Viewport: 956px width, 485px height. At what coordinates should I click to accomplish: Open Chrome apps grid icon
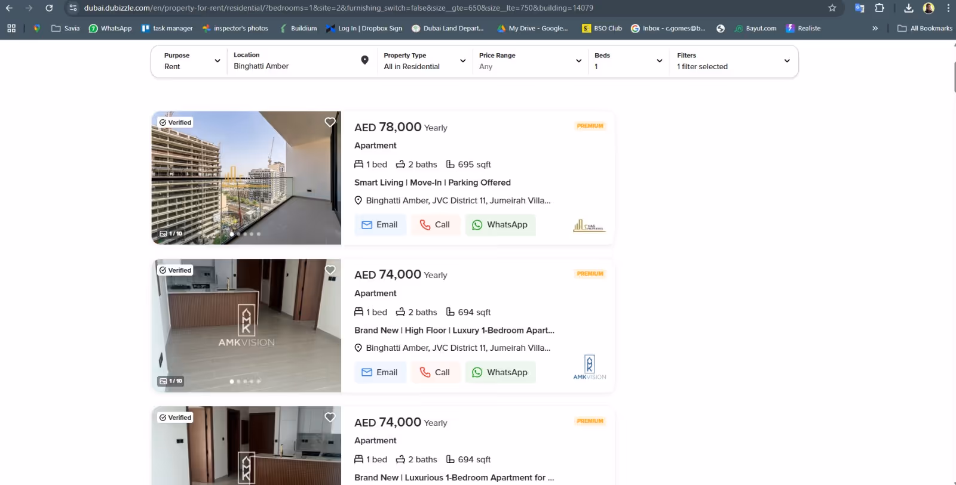coord(11,28)
